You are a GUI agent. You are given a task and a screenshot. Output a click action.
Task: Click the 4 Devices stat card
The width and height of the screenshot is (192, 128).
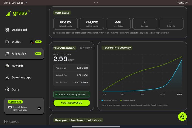pos(145,24)
